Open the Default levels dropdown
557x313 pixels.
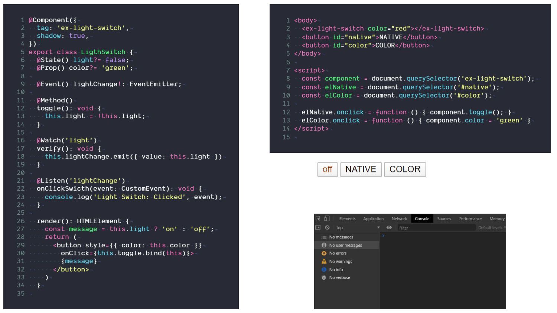pyautogui.click(x=492, y=228)
